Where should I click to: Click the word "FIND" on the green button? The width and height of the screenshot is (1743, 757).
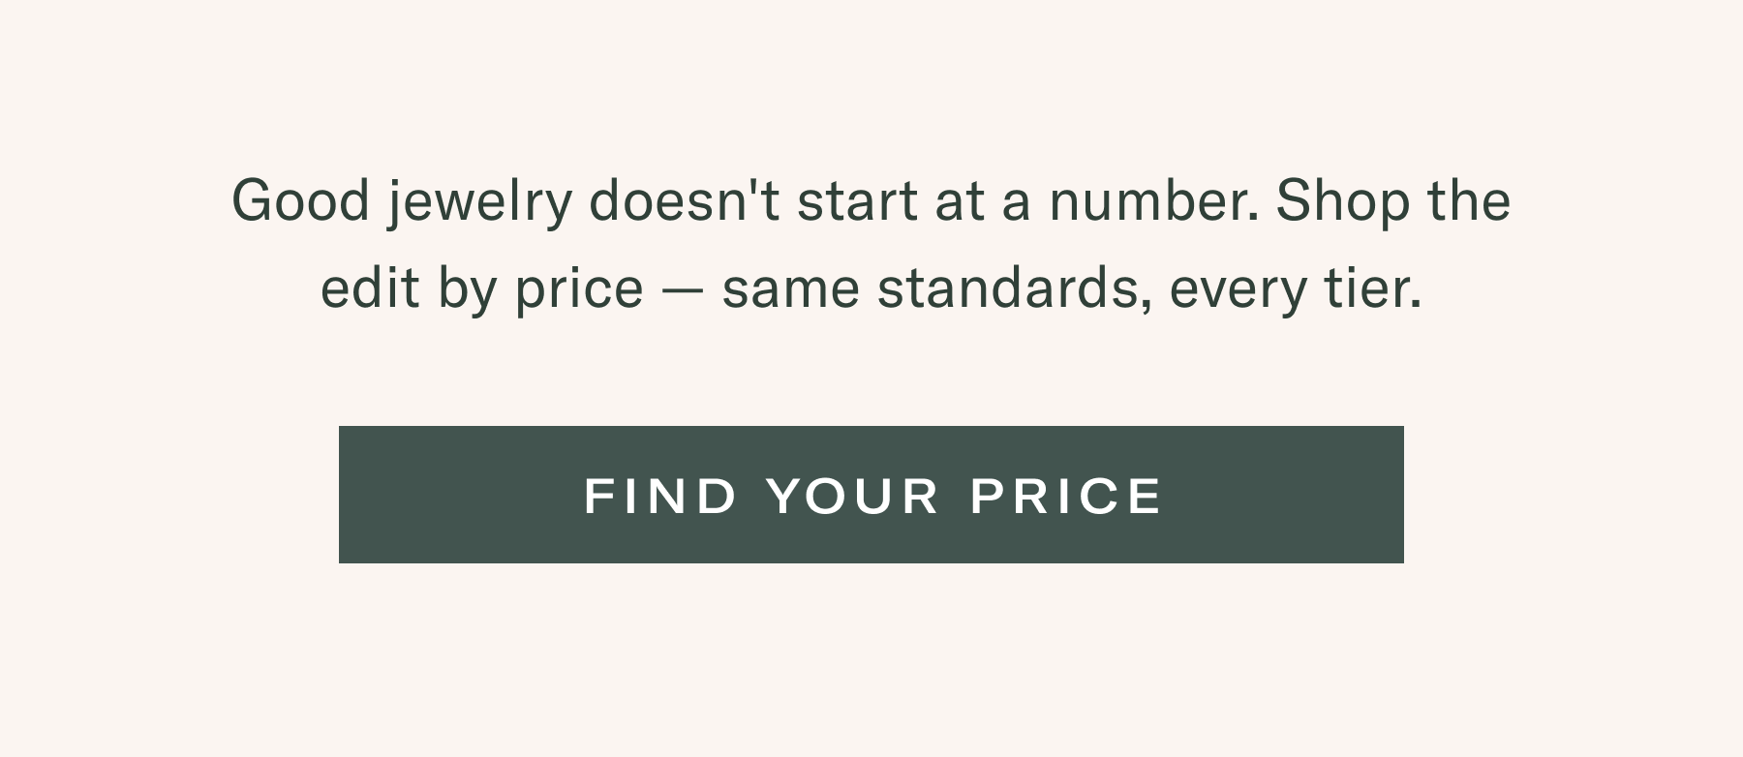pos(660,496)
